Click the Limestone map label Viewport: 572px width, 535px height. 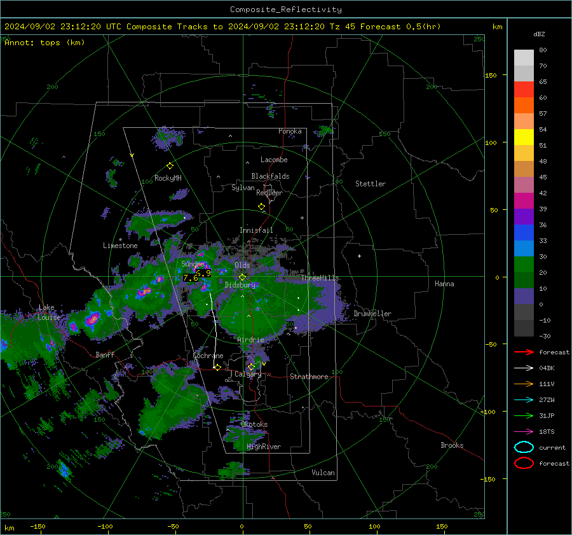click(120, 246)
